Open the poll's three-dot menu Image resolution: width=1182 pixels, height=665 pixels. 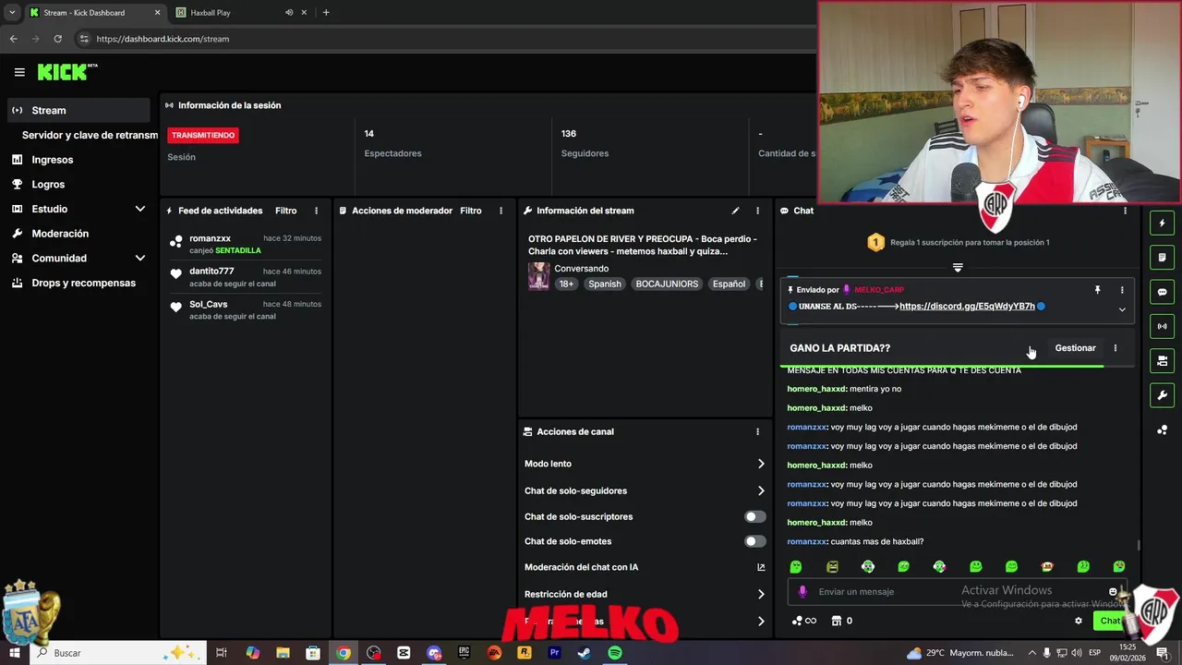[x=1116, y=348]
